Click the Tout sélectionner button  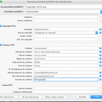(x=9, y=97)
